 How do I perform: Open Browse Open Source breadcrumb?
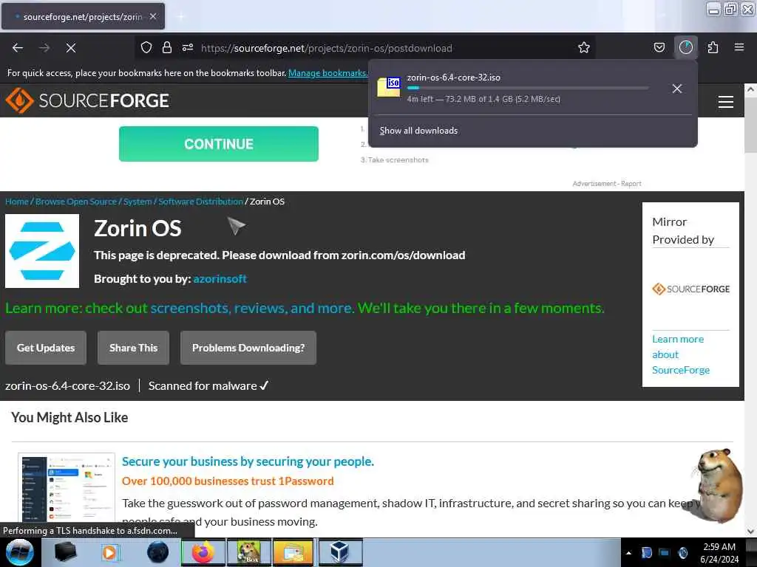pos(76,202)
